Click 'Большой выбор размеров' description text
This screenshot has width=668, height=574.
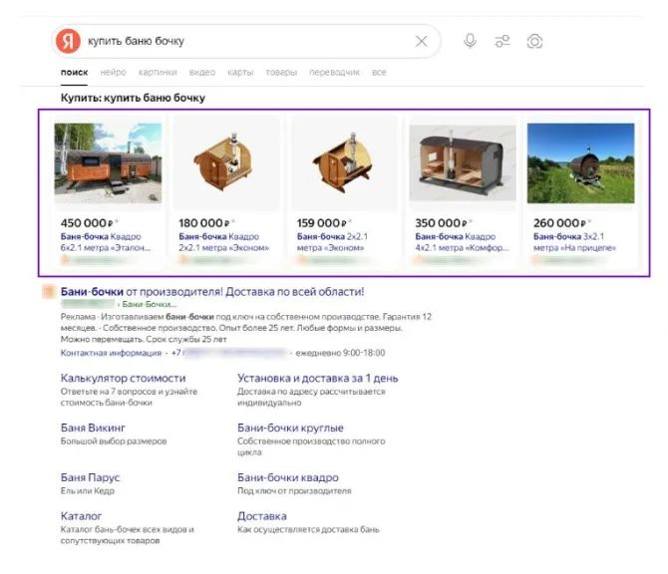click(x=114, y=441)
